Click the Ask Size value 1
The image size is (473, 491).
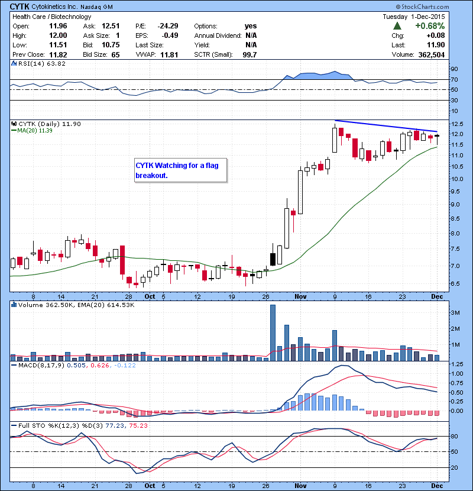pyautogui.click(x=118, y=35)
